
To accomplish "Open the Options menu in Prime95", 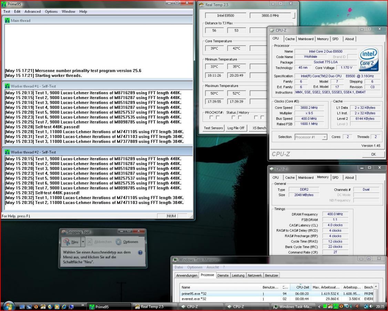I will pos(51,11).
